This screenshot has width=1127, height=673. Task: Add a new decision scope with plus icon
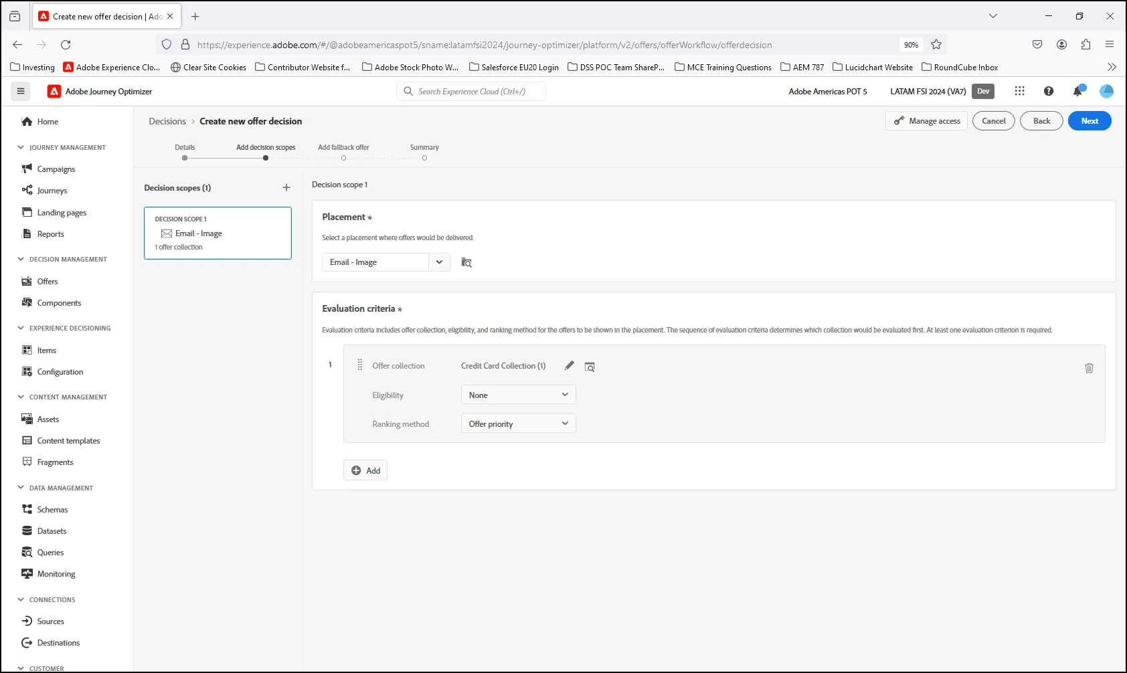[286, 188]
